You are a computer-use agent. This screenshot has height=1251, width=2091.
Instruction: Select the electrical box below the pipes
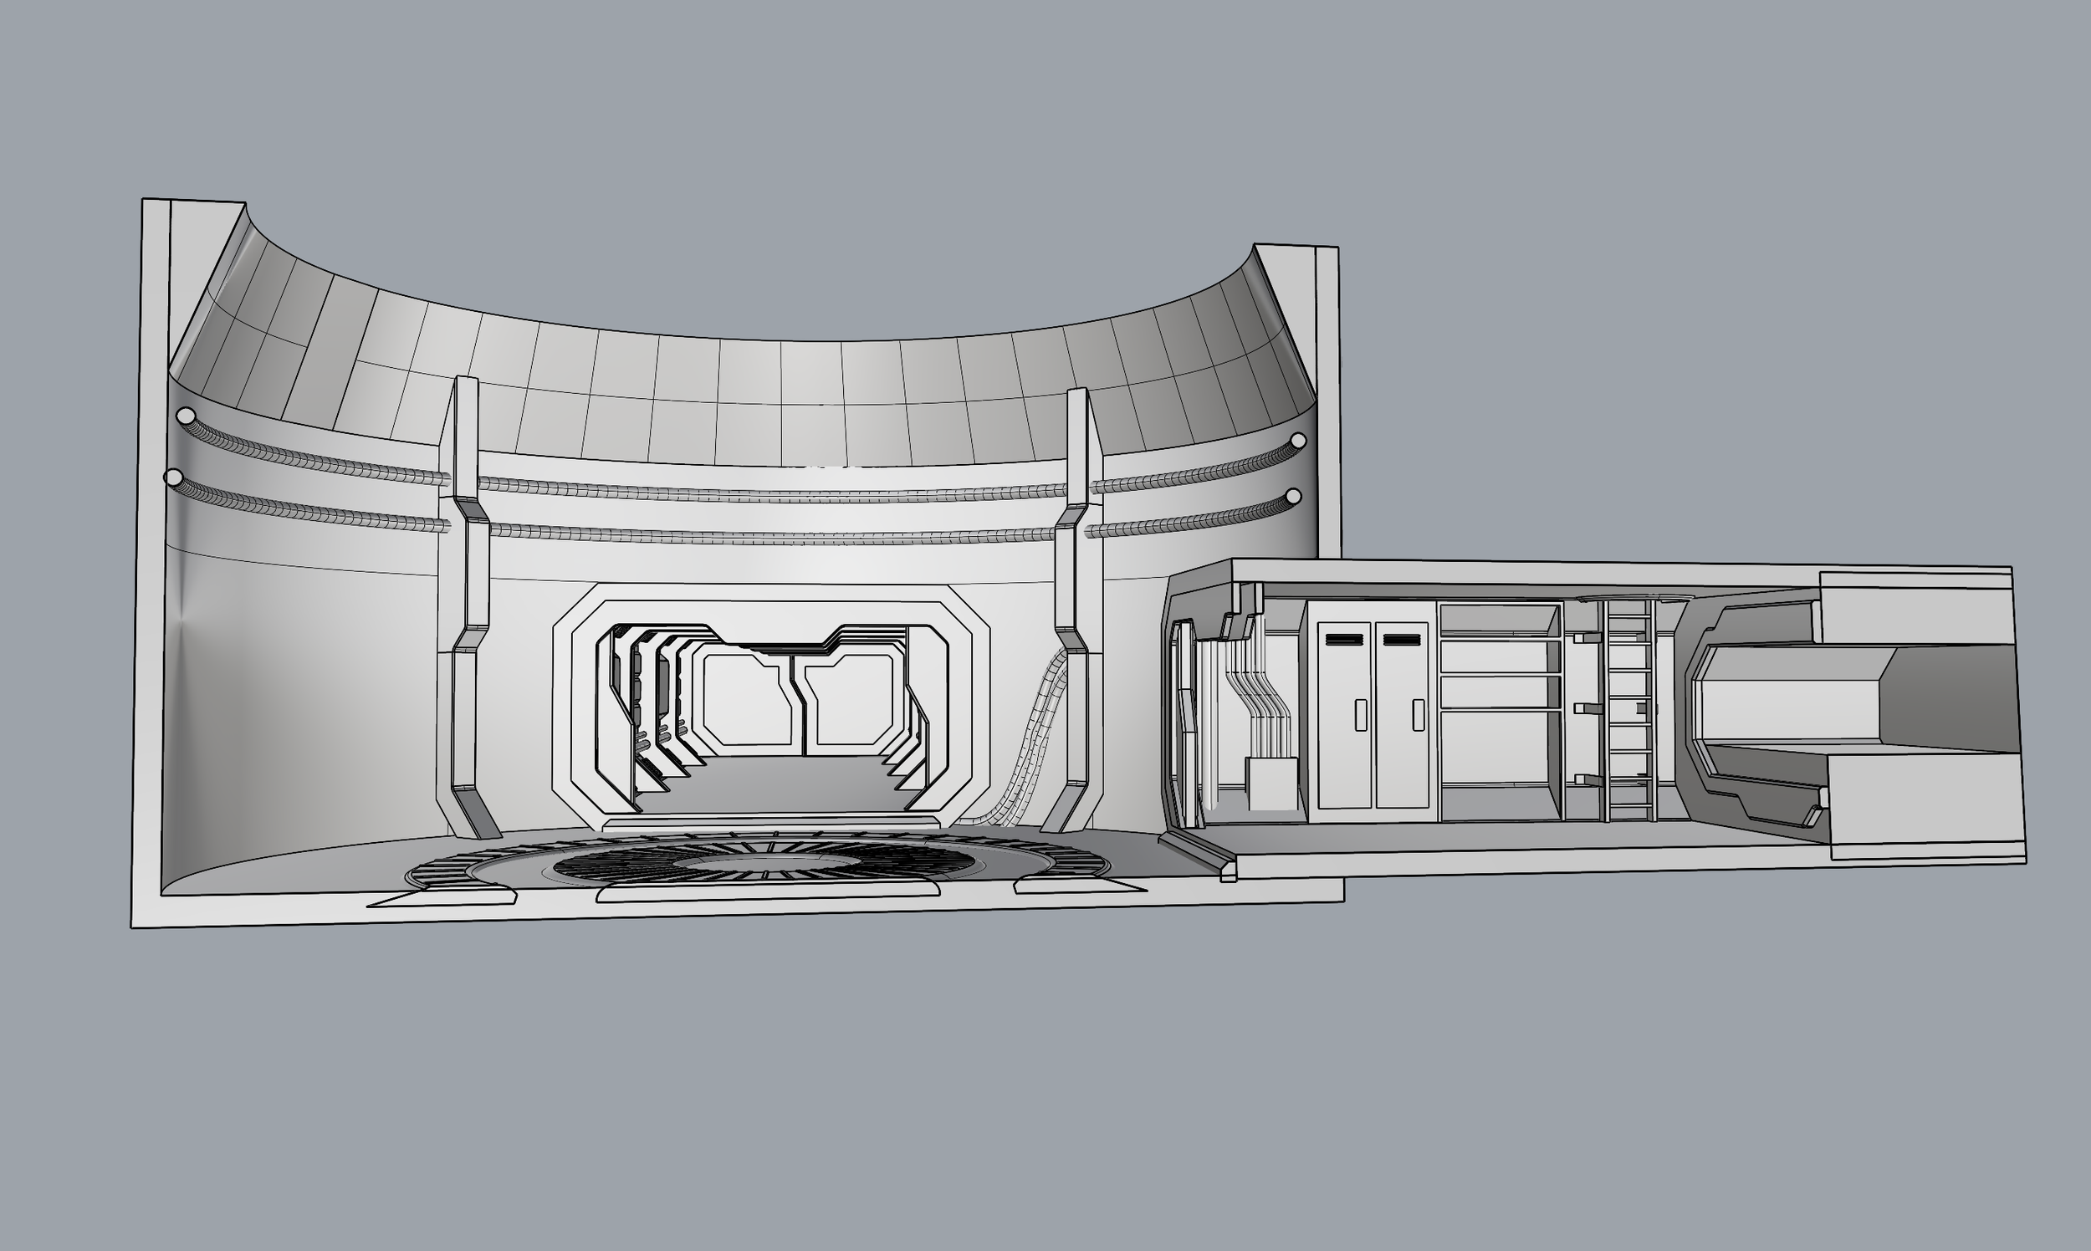pos(1270,784)
